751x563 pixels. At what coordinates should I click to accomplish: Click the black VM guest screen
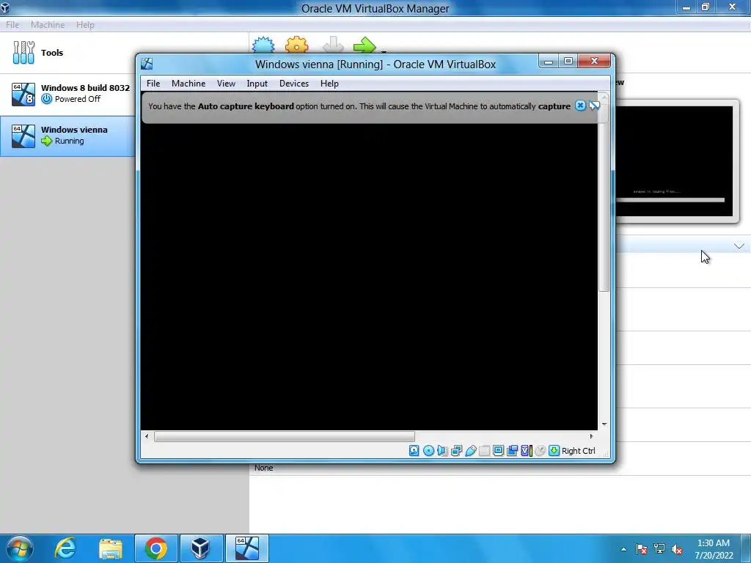click(x=370, y=276)
